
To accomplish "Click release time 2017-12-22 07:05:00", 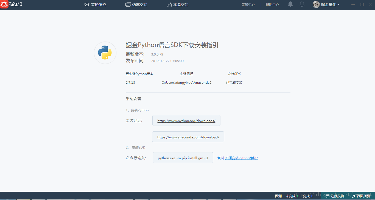I will coord(167,61).
